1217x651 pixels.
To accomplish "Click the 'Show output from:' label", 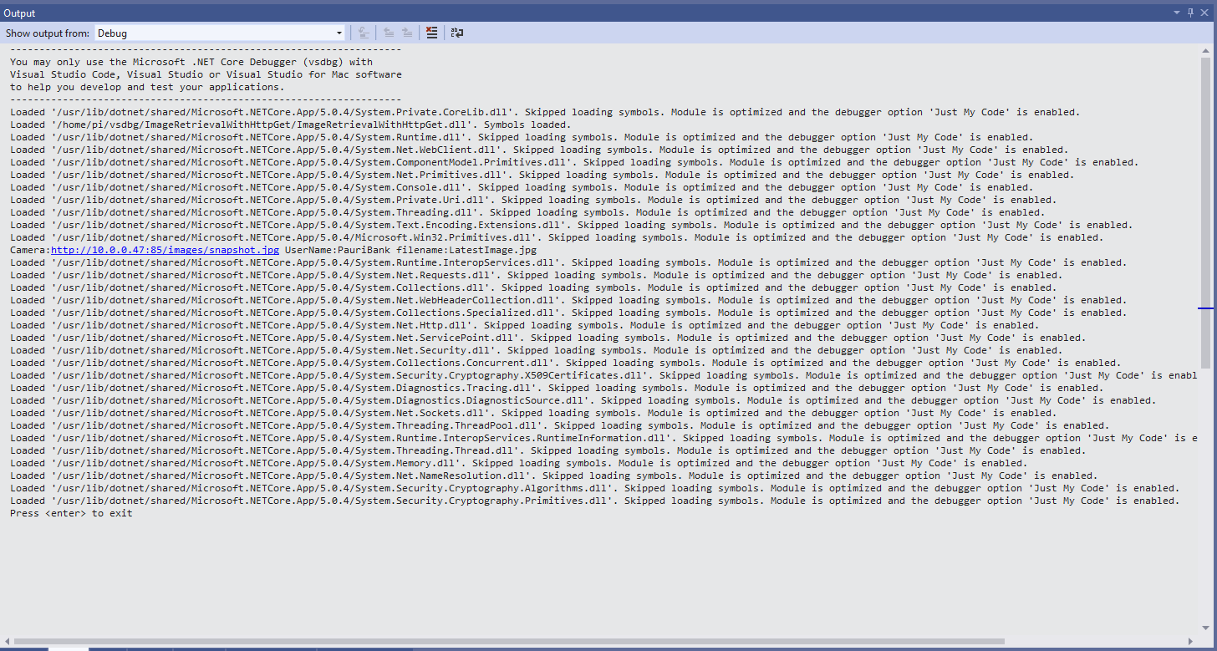I will tap(47, 33).
